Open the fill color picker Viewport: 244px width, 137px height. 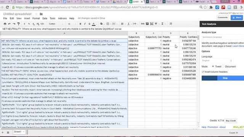pyautogui.click(x=102, y=24)
